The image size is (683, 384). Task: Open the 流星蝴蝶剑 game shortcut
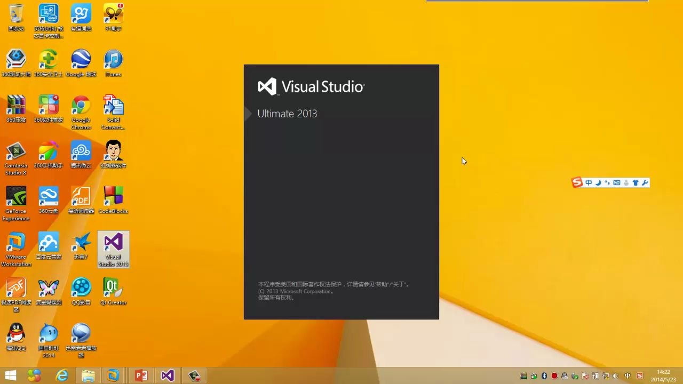pos(49,292)
